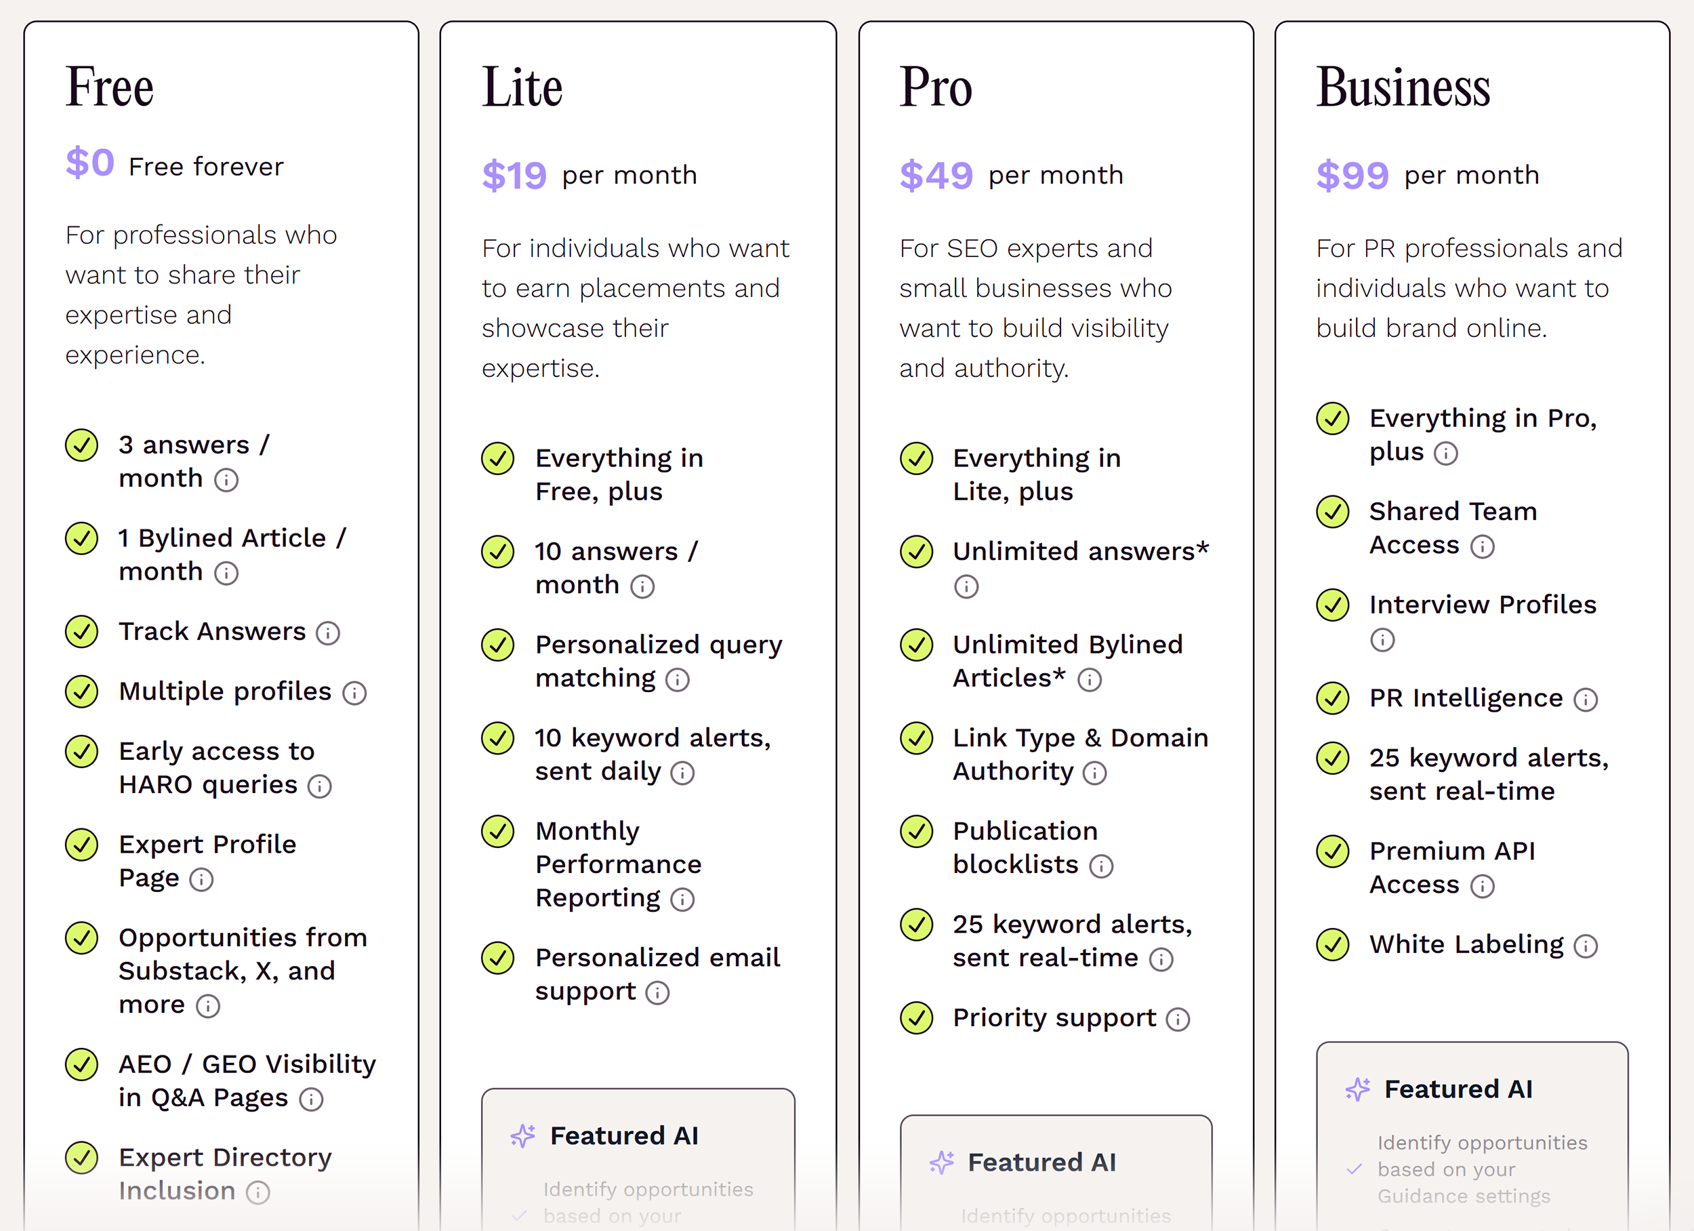Viewport: 1694px width, 1231px height.
Task: Click the Free plan title
Action: tap(109, 87)
